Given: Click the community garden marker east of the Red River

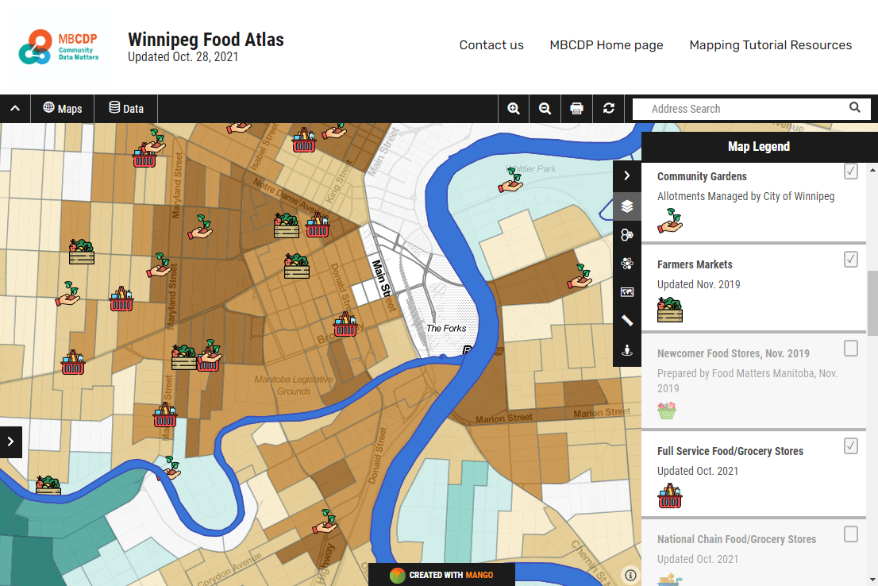Looking at the screenshot, I should point(580,276).
